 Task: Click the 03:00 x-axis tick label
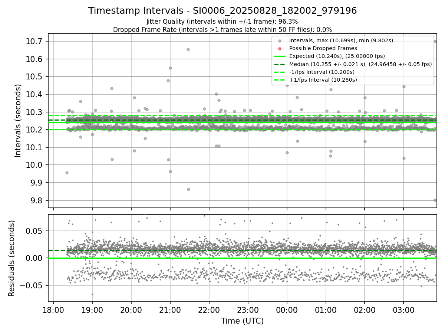pos(403,310)
